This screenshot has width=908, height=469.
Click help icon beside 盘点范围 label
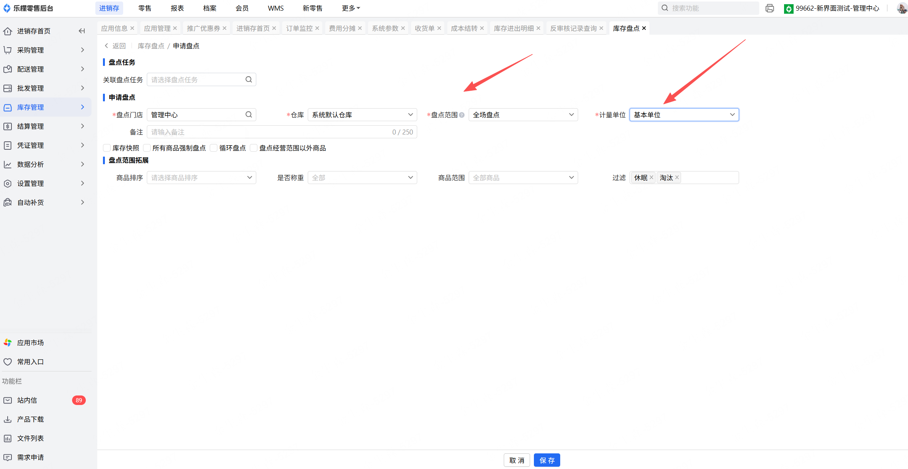[x=462, y=115]
